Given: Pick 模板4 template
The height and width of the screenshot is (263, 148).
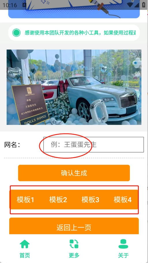Looking at the screenshot, I should 123,200.
